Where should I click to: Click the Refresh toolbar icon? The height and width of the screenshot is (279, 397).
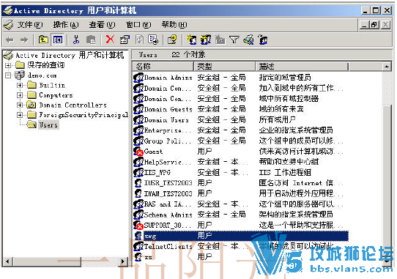(x=139, y=40)
